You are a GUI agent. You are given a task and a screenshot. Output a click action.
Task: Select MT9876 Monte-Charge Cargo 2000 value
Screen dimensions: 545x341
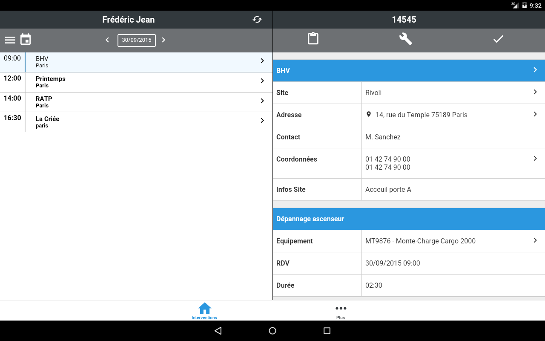pyautogui.click(x=420, y=241)
